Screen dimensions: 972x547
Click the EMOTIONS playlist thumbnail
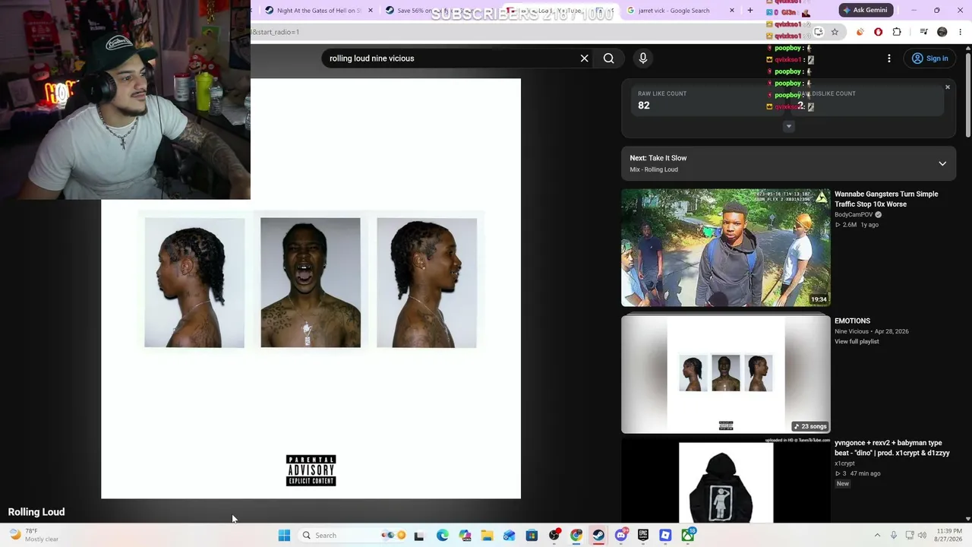[x=726, y=375]
